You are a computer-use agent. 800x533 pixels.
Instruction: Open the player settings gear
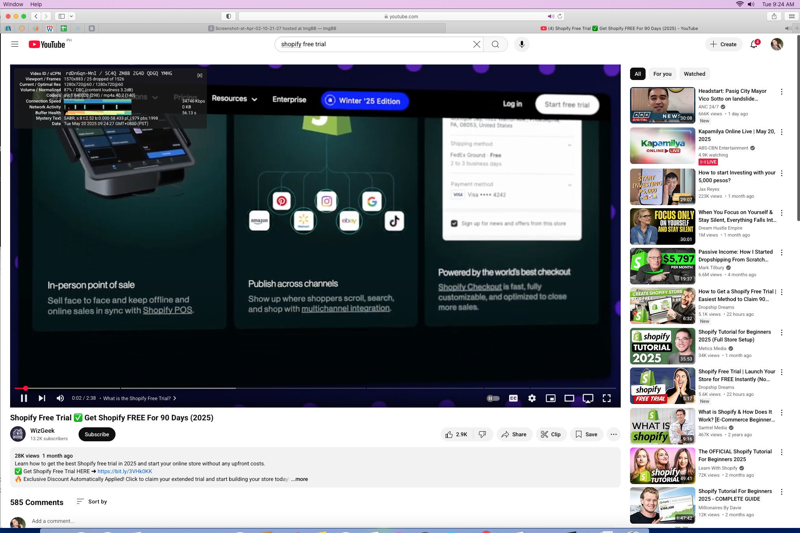click(x=532, y=398)
